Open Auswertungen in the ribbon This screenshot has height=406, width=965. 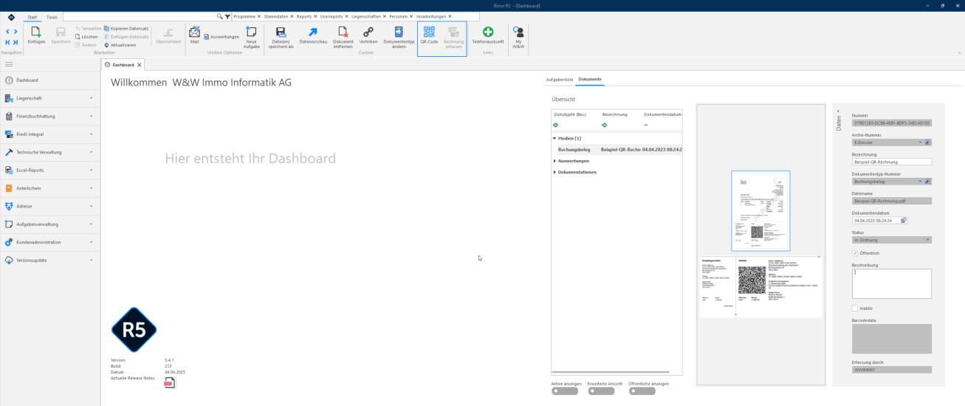click(x=221, y=36)
